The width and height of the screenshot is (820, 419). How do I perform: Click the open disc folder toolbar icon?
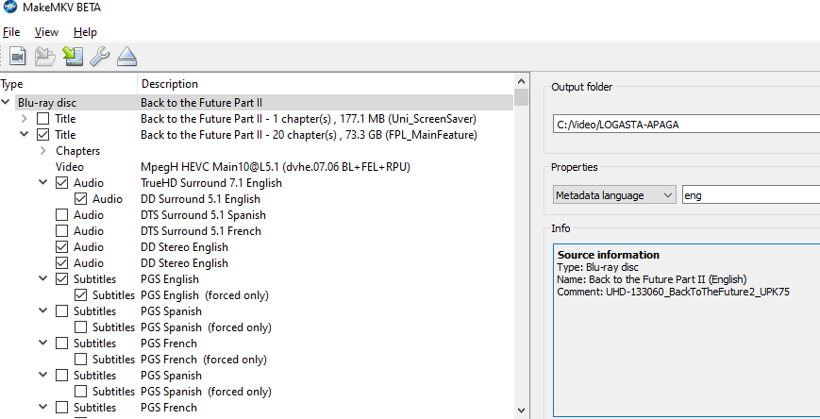[x=45, y=56]
